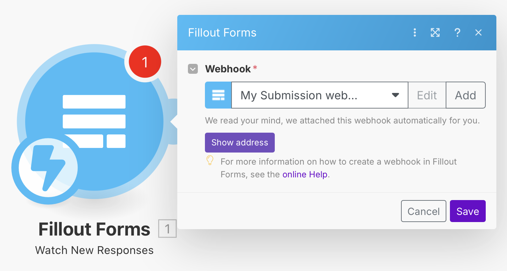Click the Show address button
This screenshot has height=271, width=507.
tap(240, 143)
